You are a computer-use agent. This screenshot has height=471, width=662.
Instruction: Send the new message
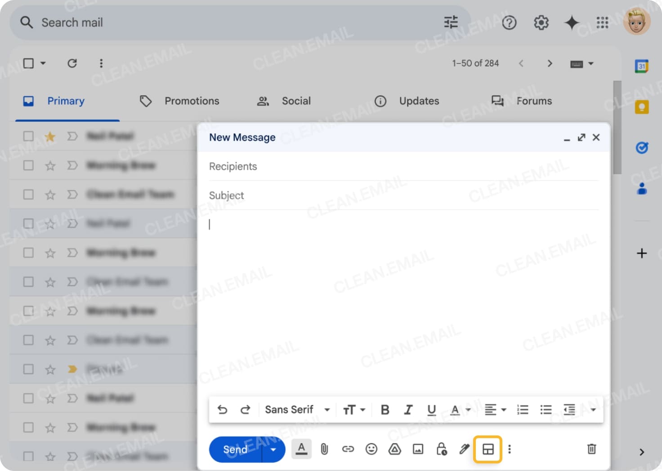point(234,449)
